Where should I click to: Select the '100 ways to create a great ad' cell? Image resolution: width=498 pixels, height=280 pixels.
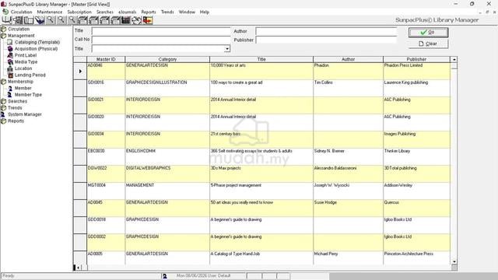[261, 88]
